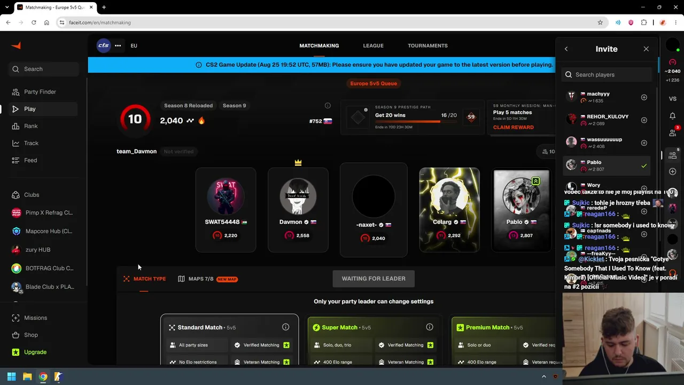Screen dimensions: 684x385
Task: Select the Super Match card title
Action: (339, 327)
